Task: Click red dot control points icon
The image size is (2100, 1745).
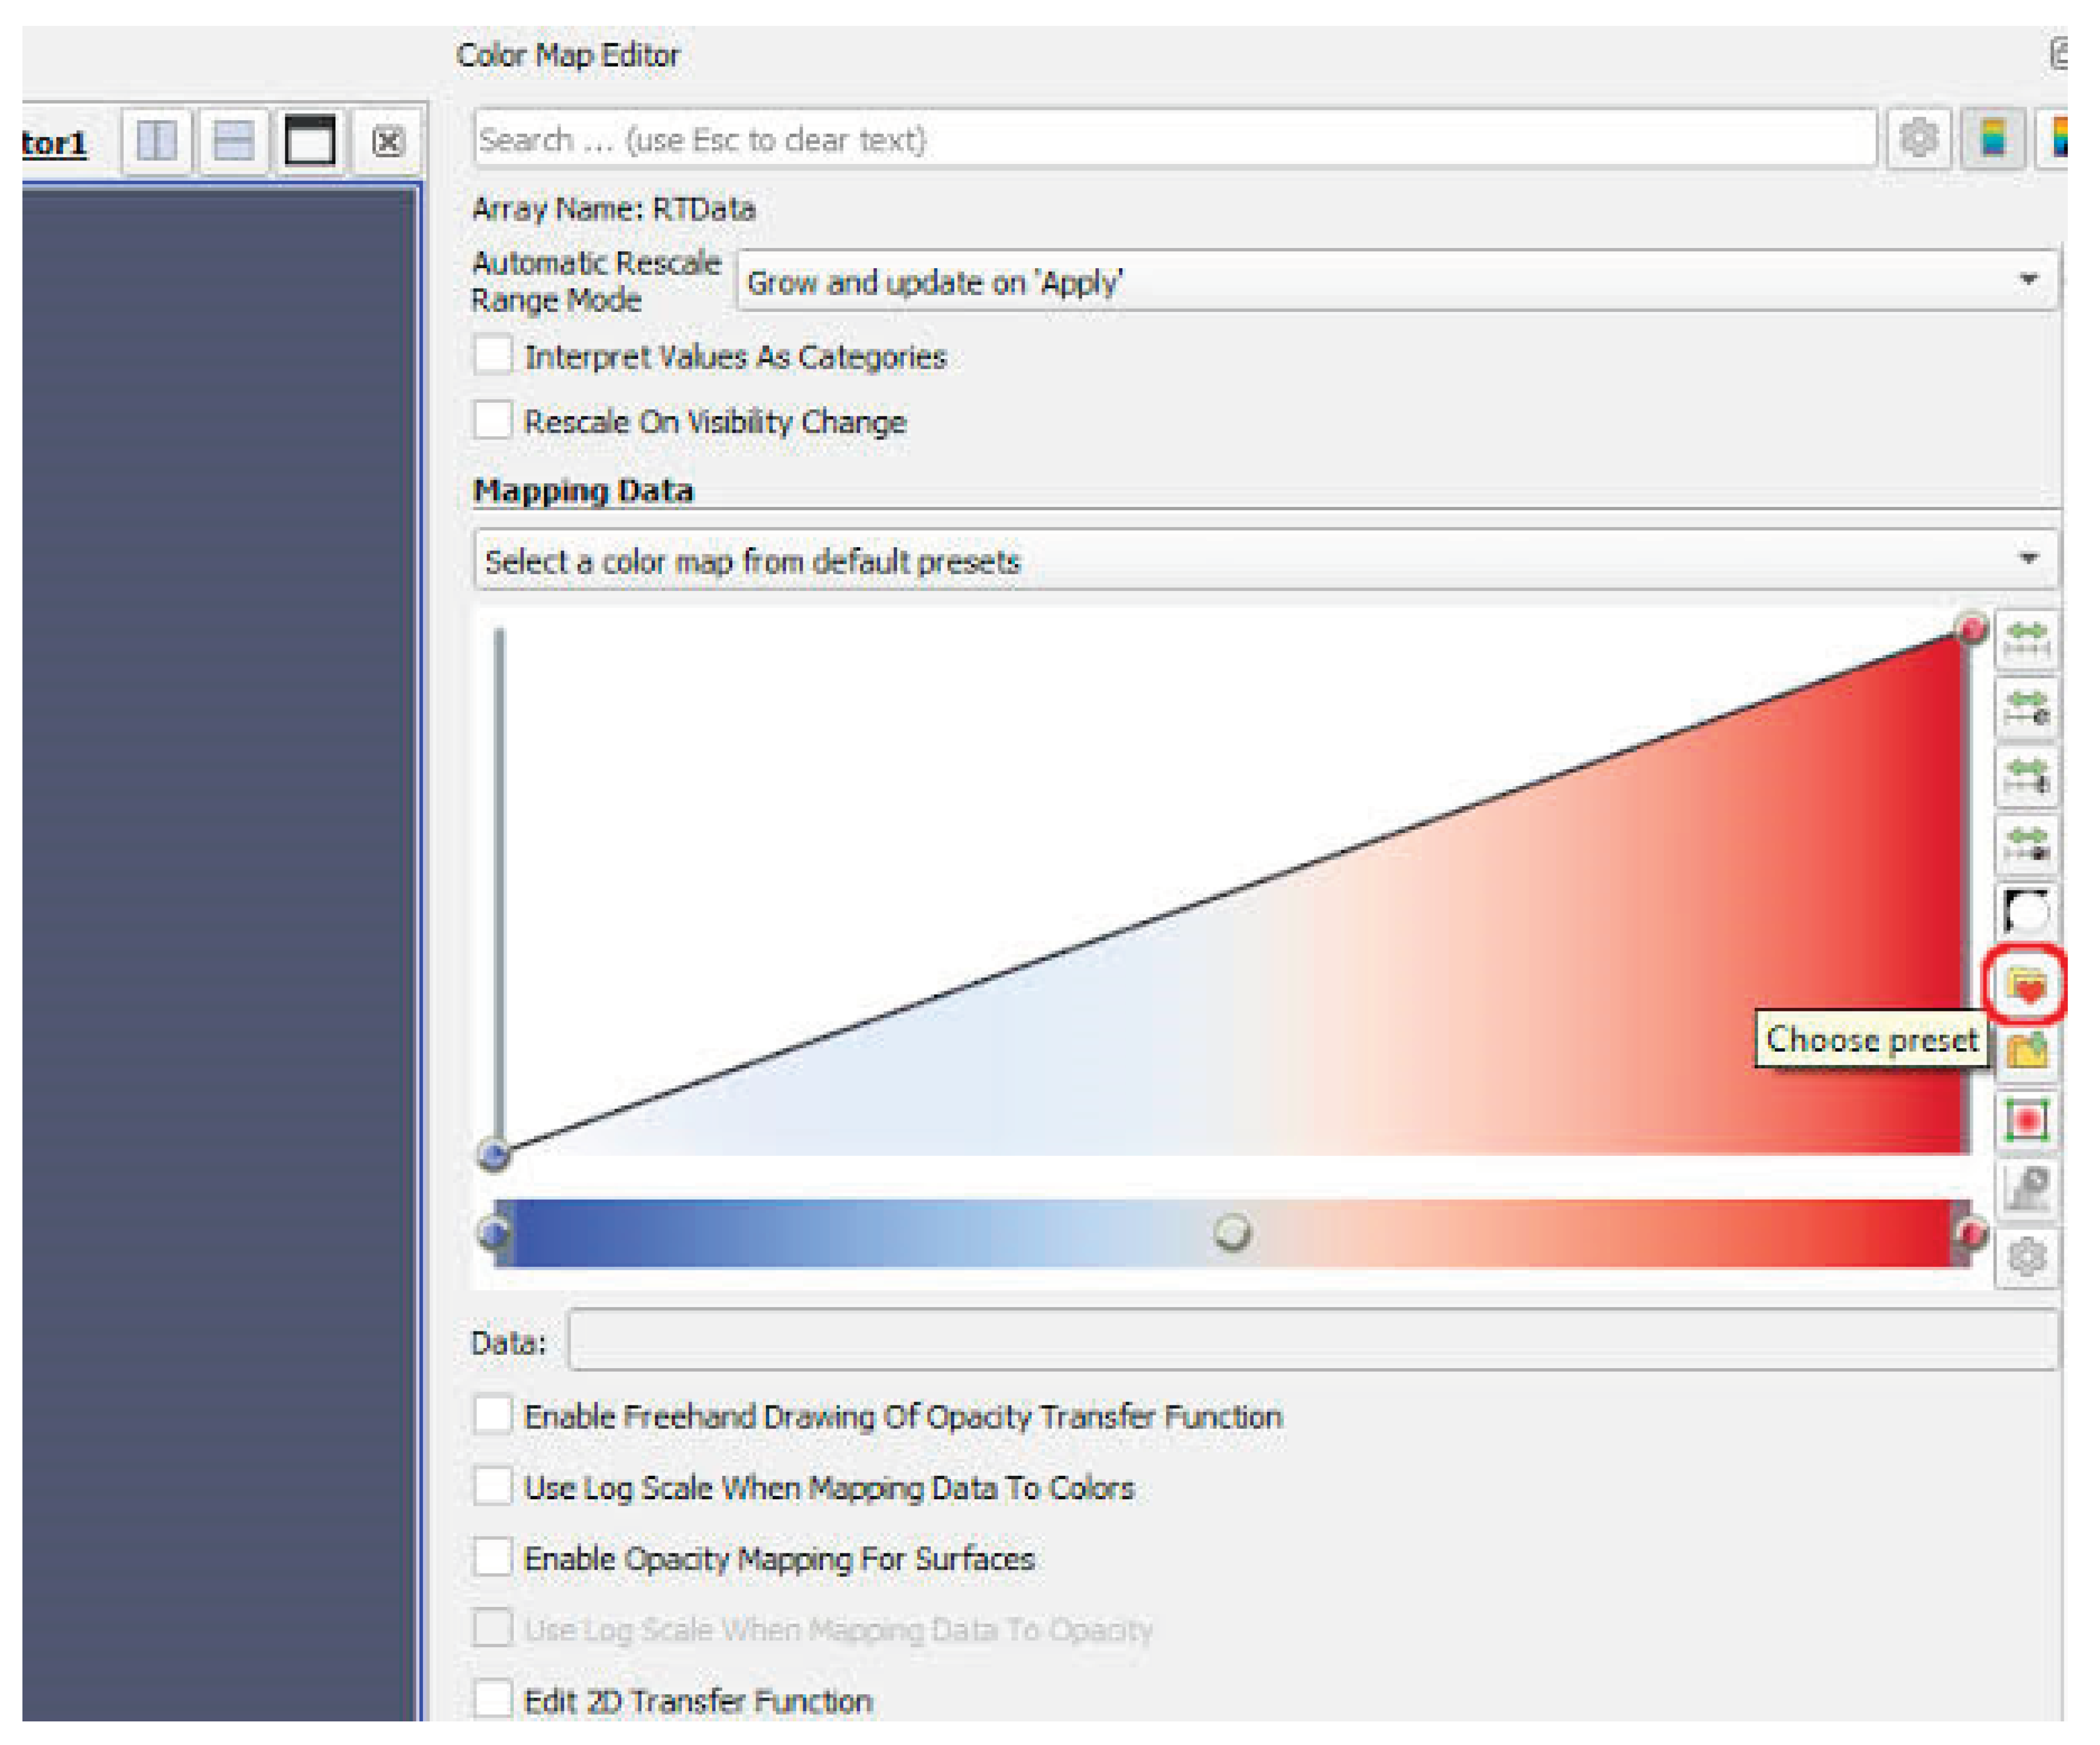Action: click(x=2026, y=1120)
